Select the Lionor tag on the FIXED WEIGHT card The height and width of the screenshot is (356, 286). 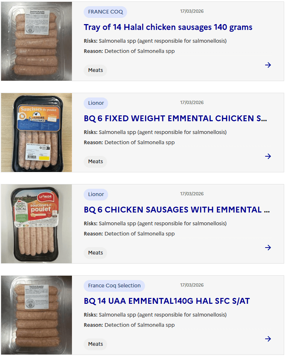(x=96, y=103)
